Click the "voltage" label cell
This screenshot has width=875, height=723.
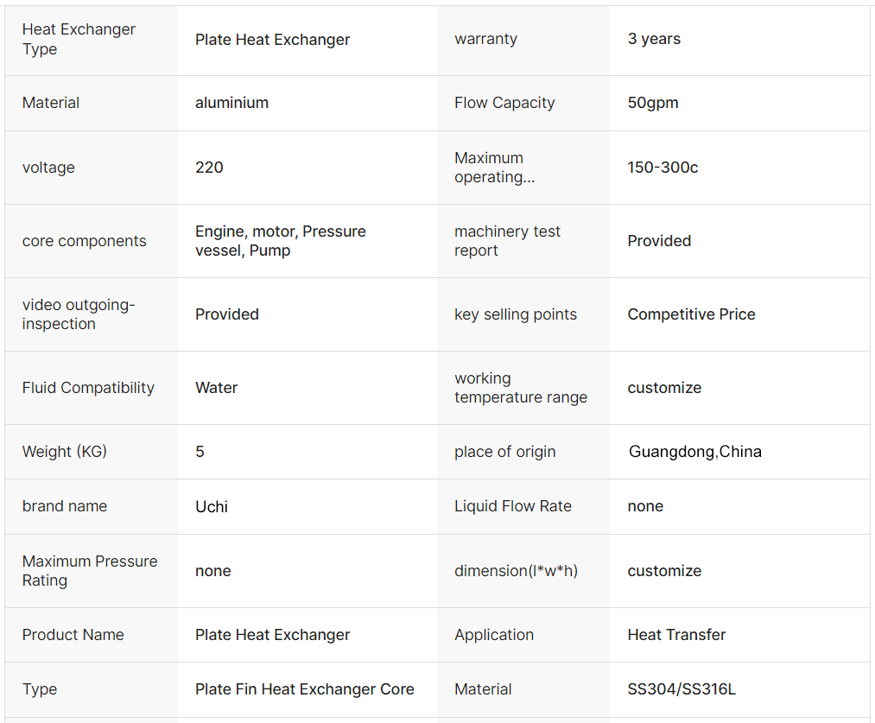coord(48,168)
